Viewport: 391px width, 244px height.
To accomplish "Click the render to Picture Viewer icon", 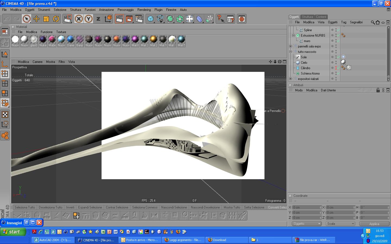I will [x=129, y=19].
